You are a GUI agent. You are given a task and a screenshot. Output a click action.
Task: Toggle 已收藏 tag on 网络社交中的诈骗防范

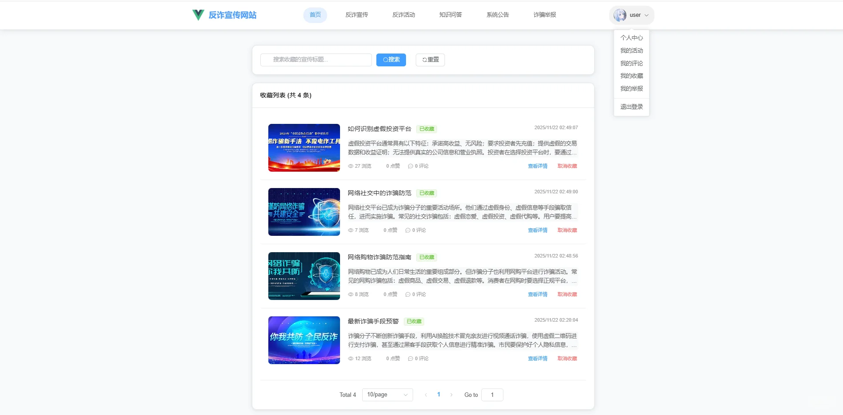(426, 193)
